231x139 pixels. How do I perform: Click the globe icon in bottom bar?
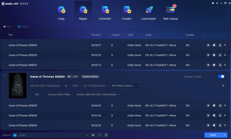coord(106,135)
